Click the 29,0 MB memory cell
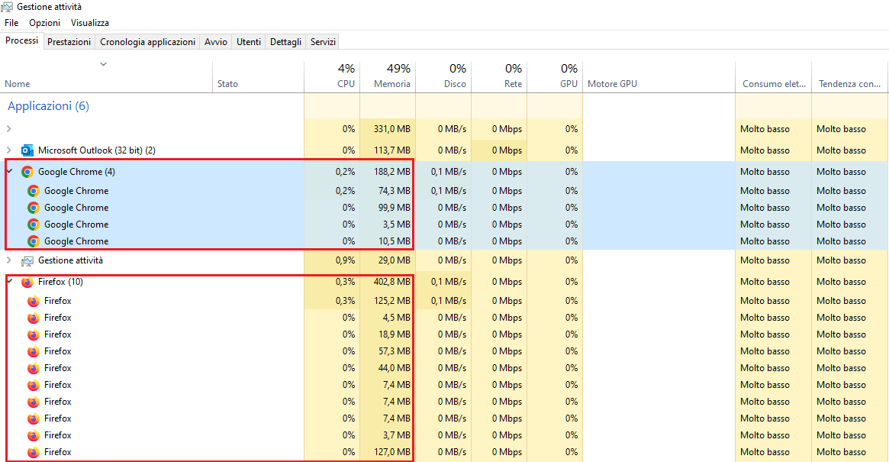889x462 pixels. [x=388, y=260]
